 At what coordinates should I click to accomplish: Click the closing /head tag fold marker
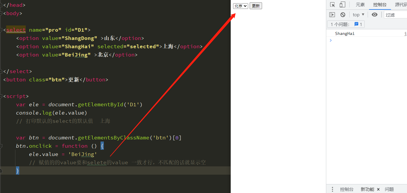[x=1, y=5]
